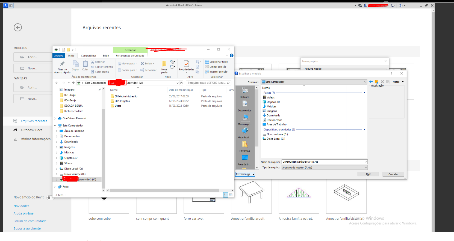Open the Exibir ribbon tab
Viewport: 454px width, 241px height.
click(106, 56)
